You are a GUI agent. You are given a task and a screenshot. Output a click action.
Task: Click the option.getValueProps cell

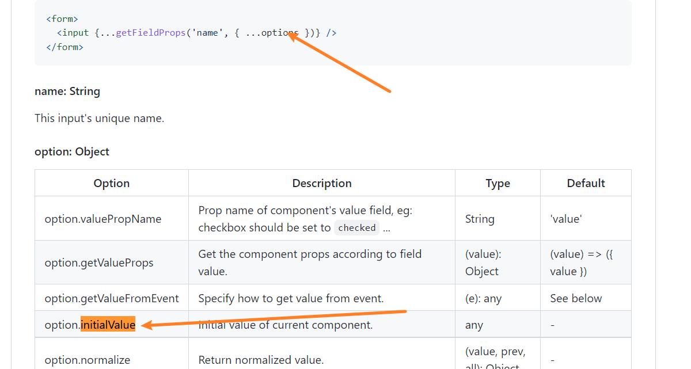tap(99, 263)
